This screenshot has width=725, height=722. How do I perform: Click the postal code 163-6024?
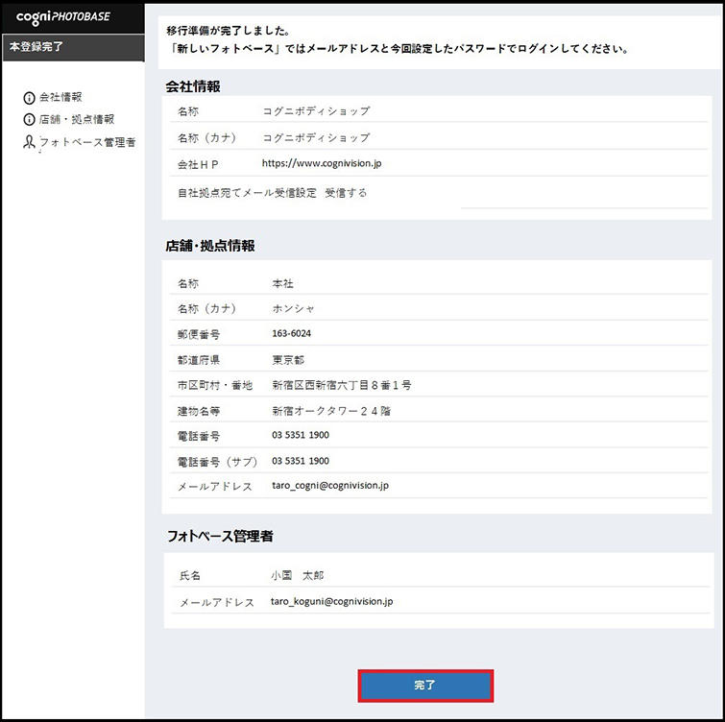point(291,333)
